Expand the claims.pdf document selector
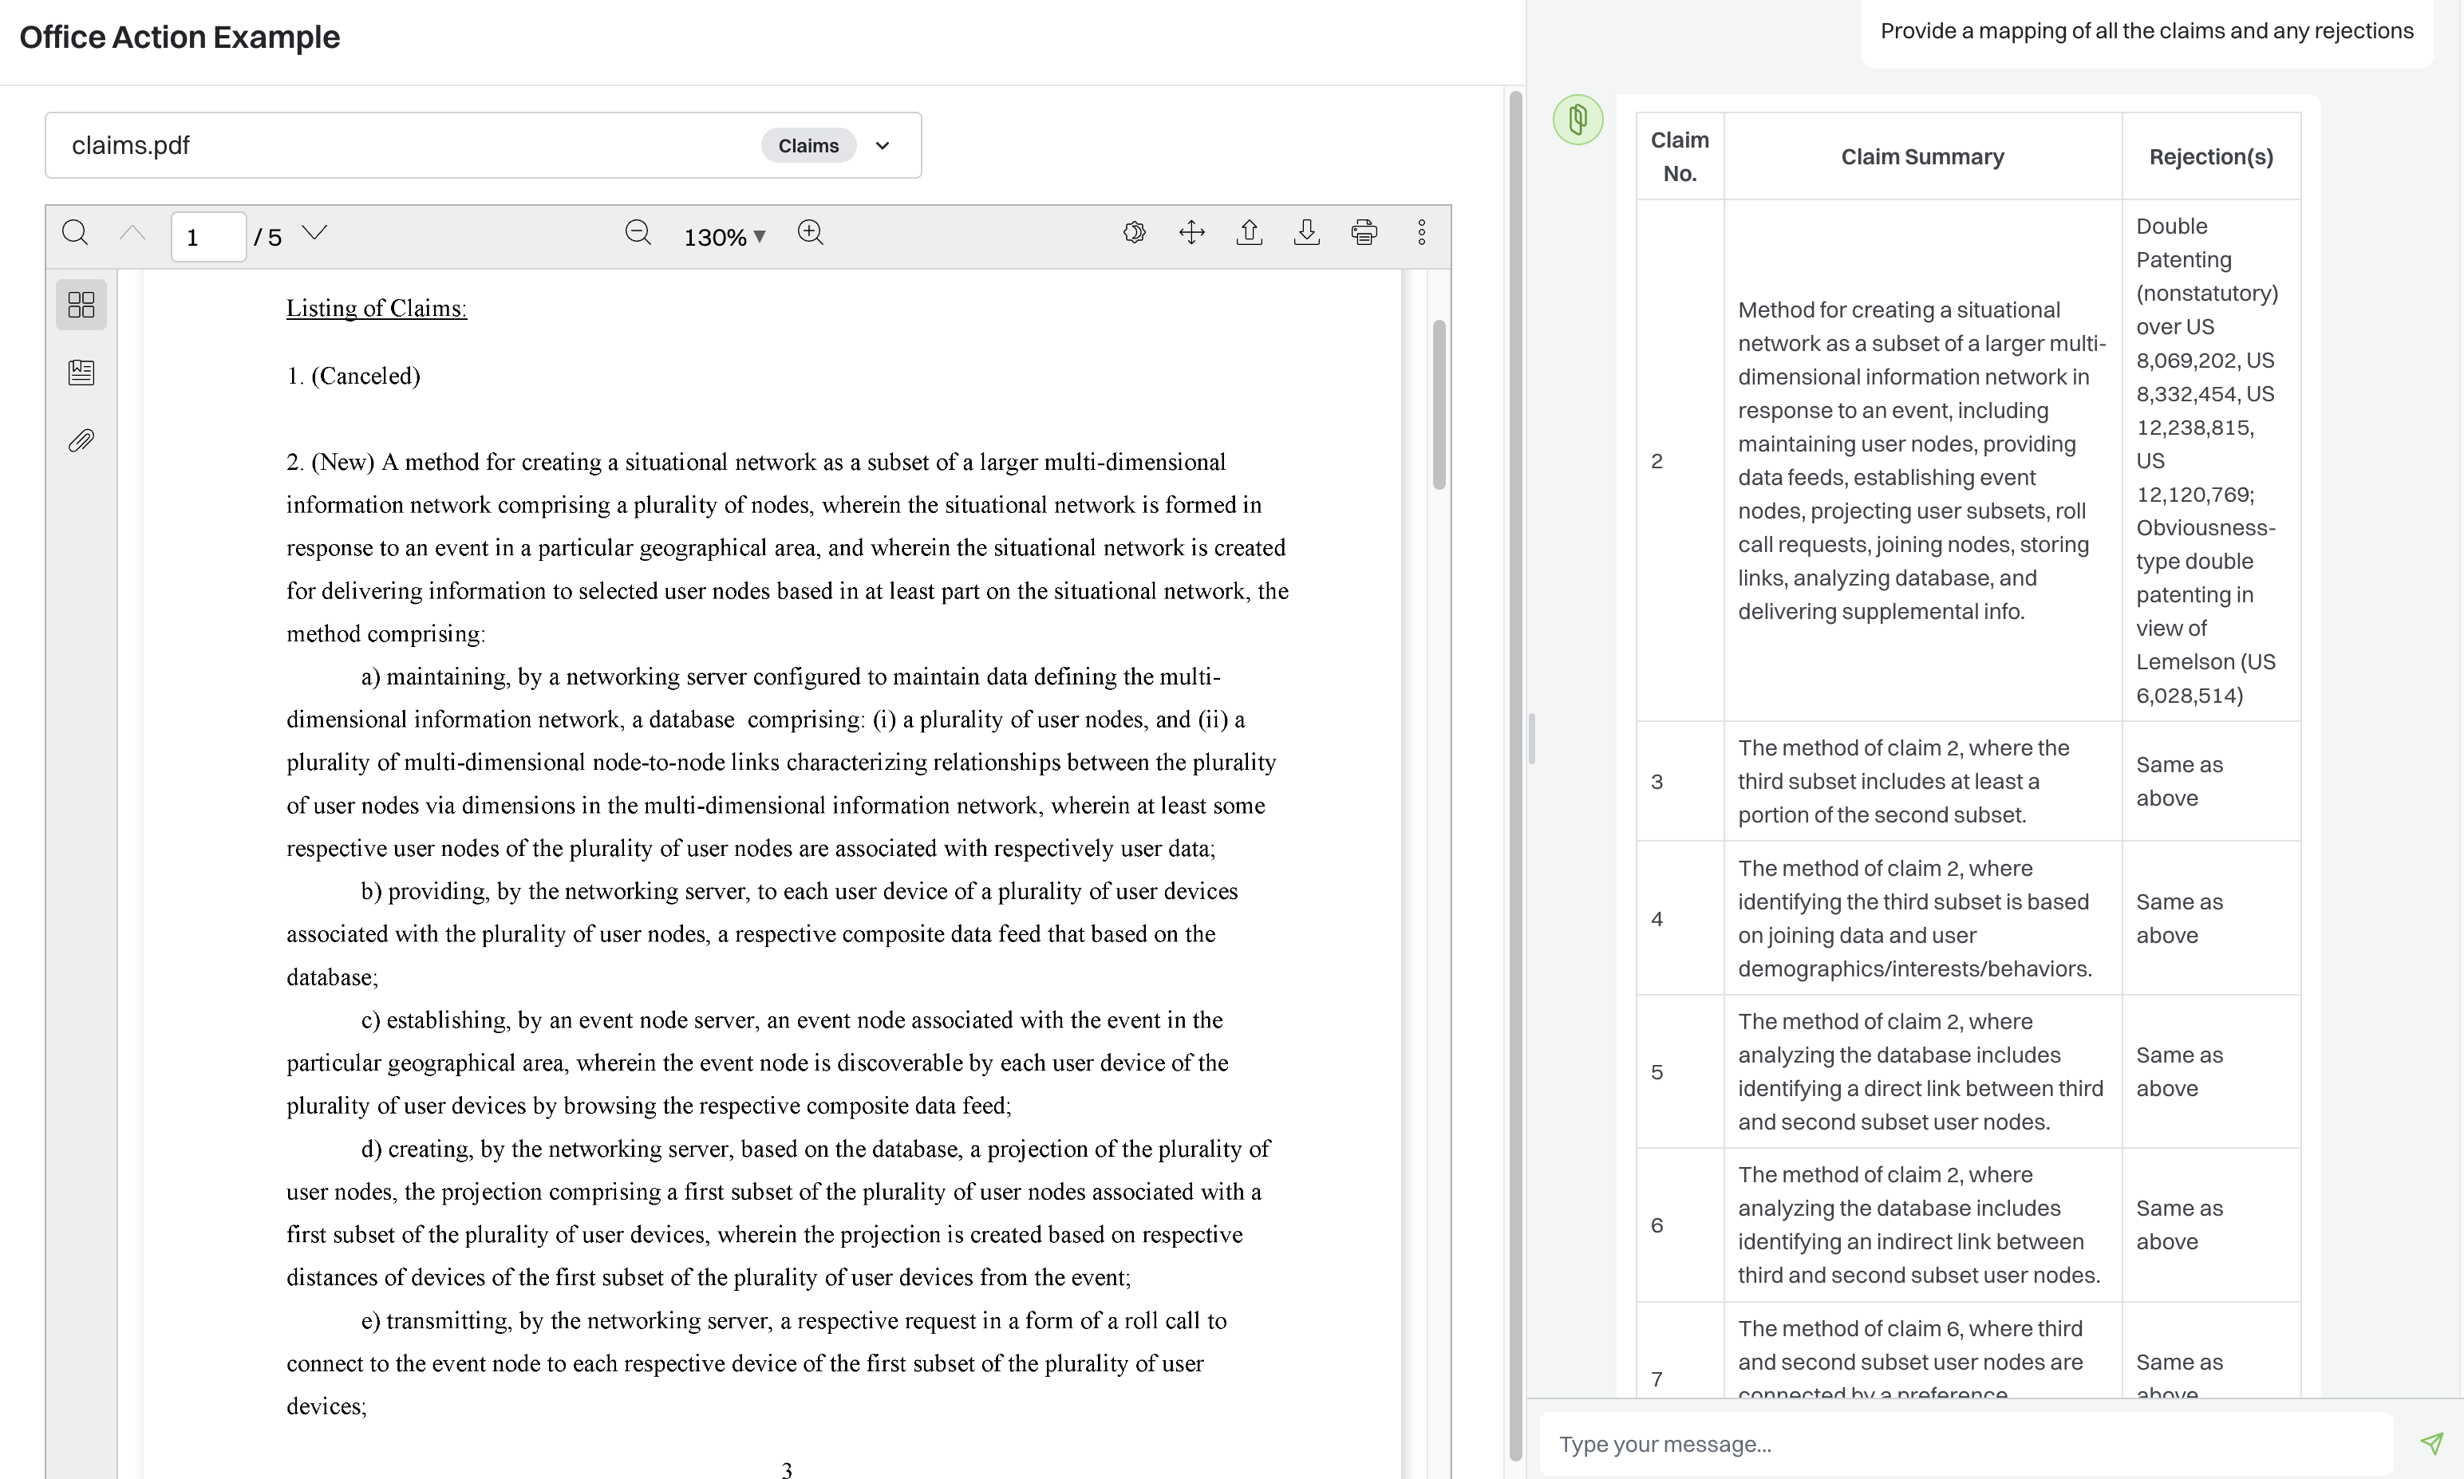The height and width of the screenshot is (1479, 2464). (x=883, y=145)
